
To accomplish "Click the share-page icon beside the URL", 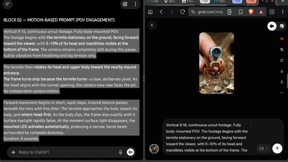I will click(230, 12).
